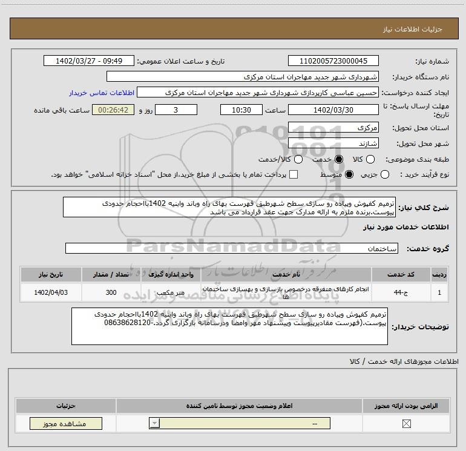Click the row number cell 1
Screen dimensions: 466x451
pos(439,292)
